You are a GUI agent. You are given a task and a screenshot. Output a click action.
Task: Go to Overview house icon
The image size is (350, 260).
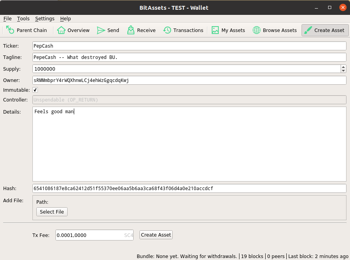pos(61,30)
